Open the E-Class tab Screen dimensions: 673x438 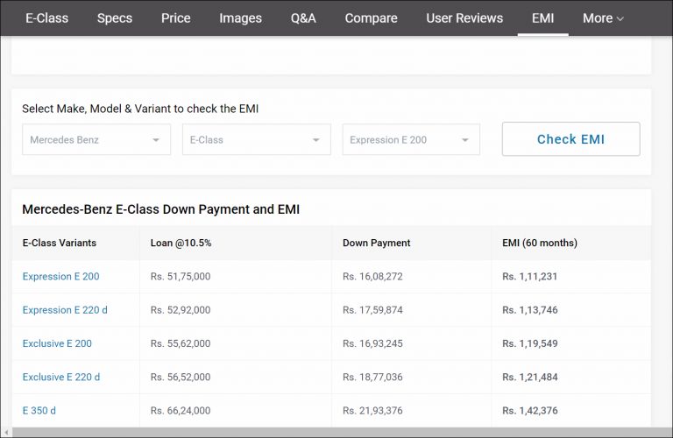pyautogui.click(x=47, y=18)
